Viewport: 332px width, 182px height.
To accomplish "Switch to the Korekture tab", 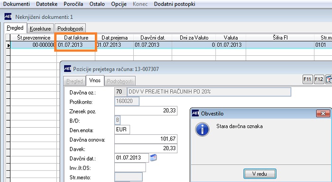I will click(x=40, y=28).
